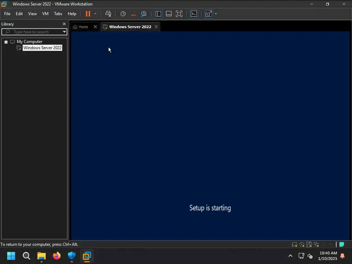The width and height of the screenshot is (352, 264).
Task: Click Send Ctrl+Alt+Del toolbar icon
Action: tap(108, 14)
